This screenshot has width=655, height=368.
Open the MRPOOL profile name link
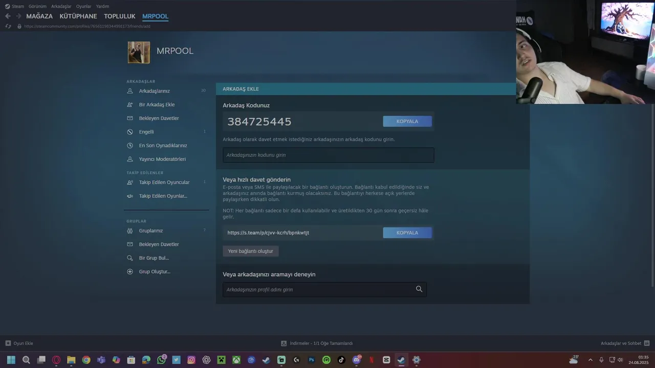(x=175, y=51)
